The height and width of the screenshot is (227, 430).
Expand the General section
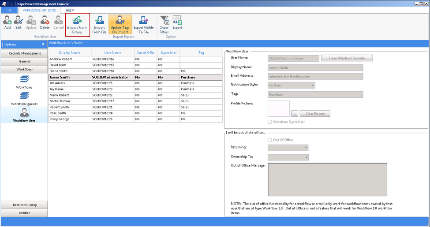pyautogui.click(x=24, y=61)
